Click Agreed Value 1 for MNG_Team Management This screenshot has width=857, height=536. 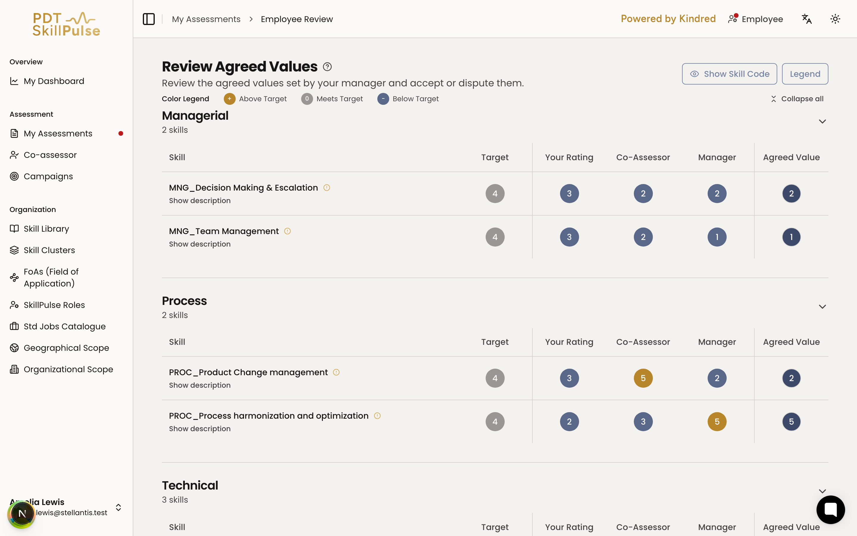792,237
